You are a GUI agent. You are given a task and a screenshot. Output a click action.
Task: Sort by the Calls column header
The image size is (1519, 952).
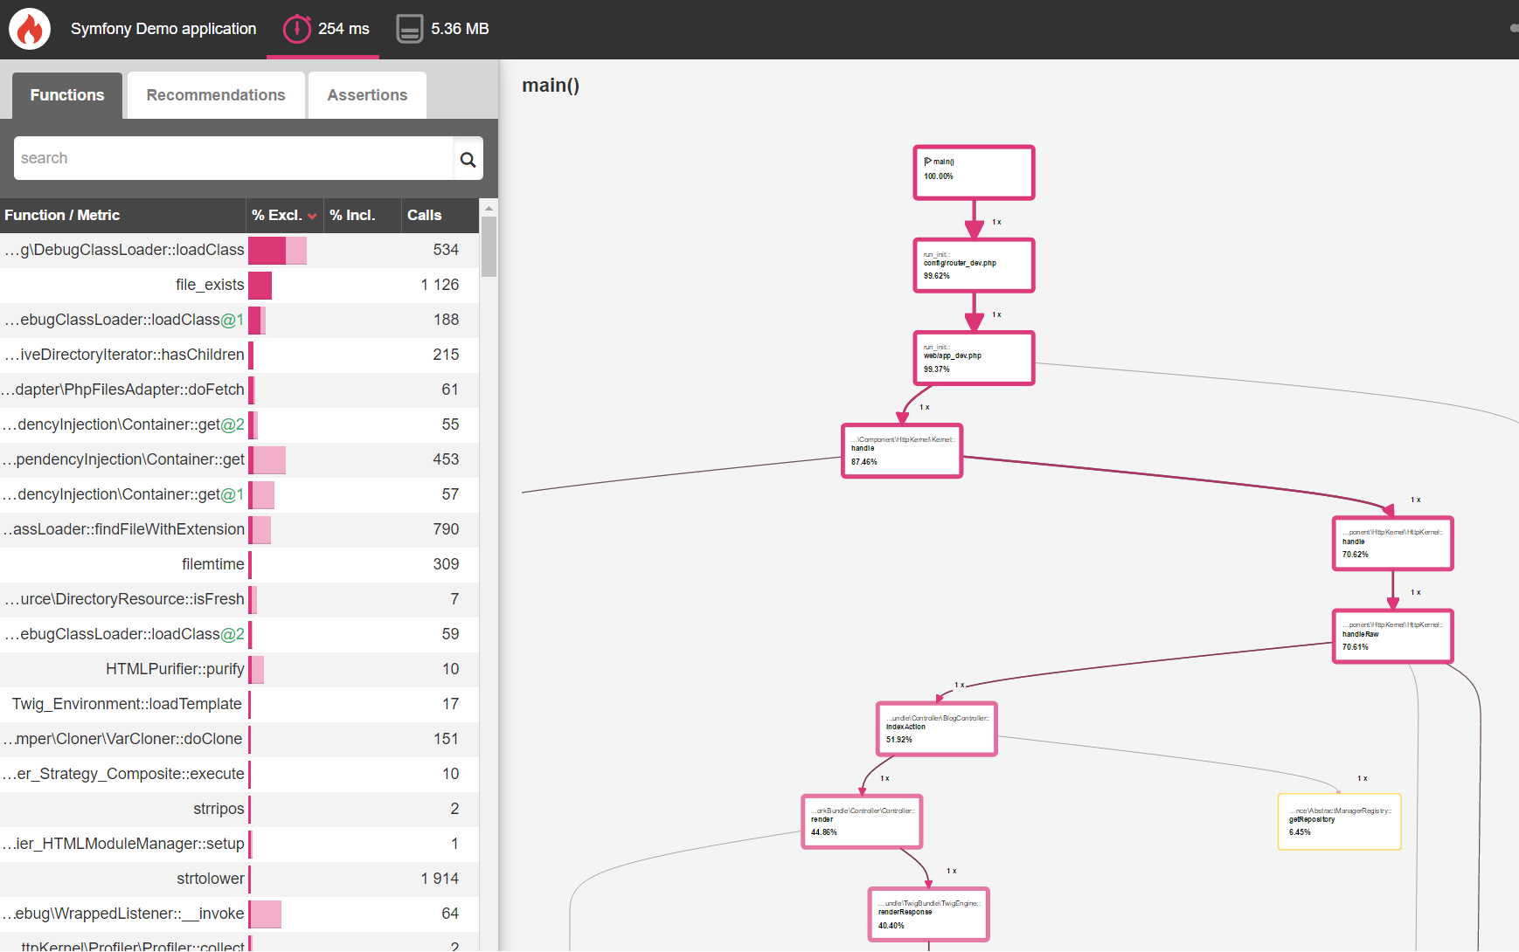point(425,215)
